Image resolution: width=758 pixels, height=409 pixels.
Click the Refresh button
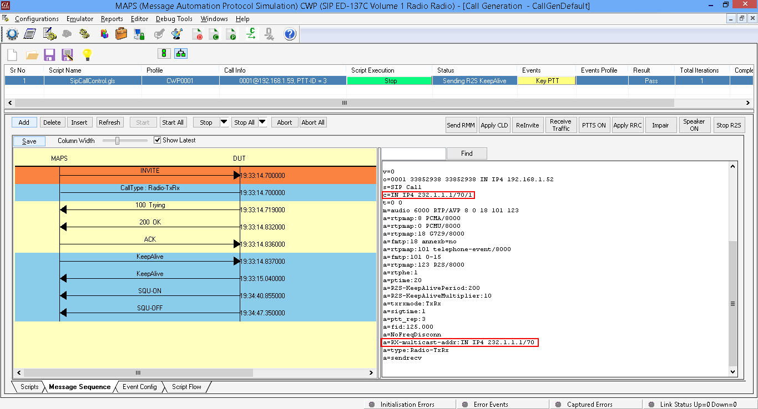pos(109,122)
